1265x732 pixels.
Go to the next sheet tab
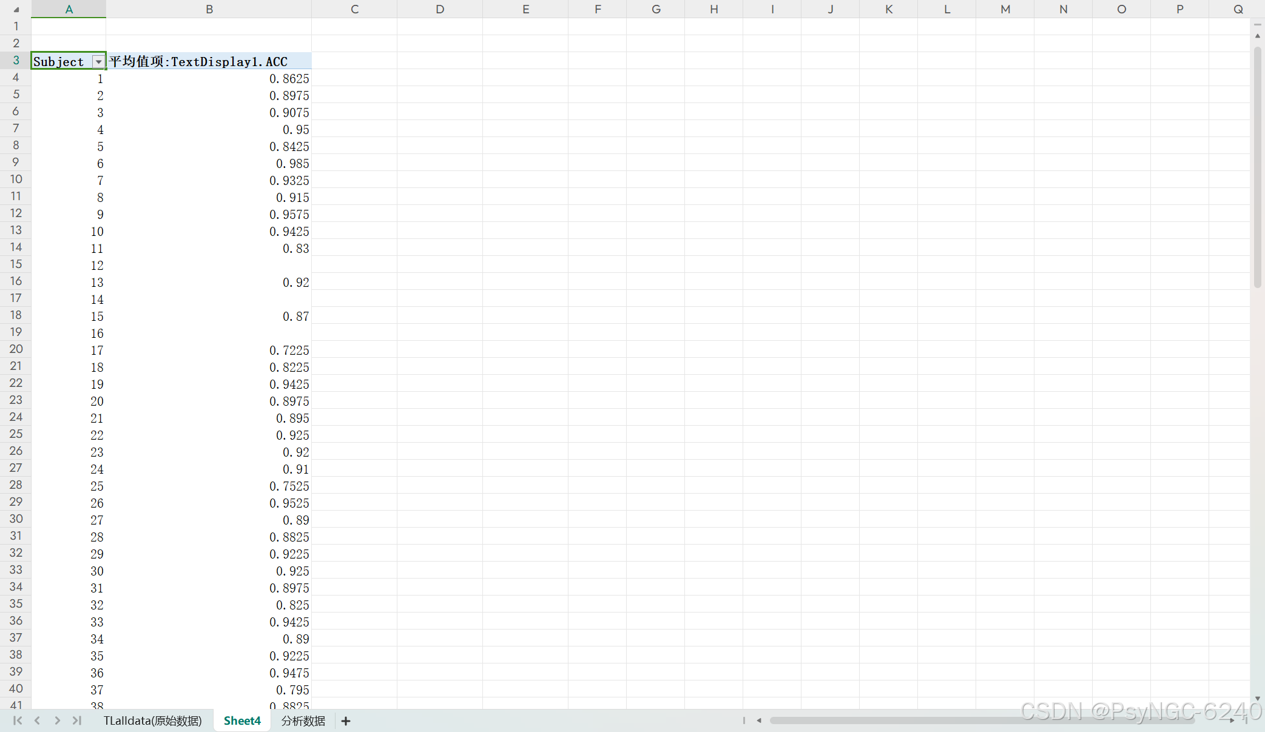[x=57, y=720]
